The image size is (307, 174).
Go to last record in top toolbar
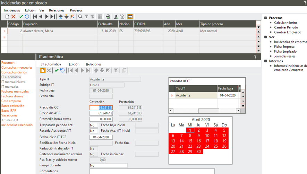[52, 17]
